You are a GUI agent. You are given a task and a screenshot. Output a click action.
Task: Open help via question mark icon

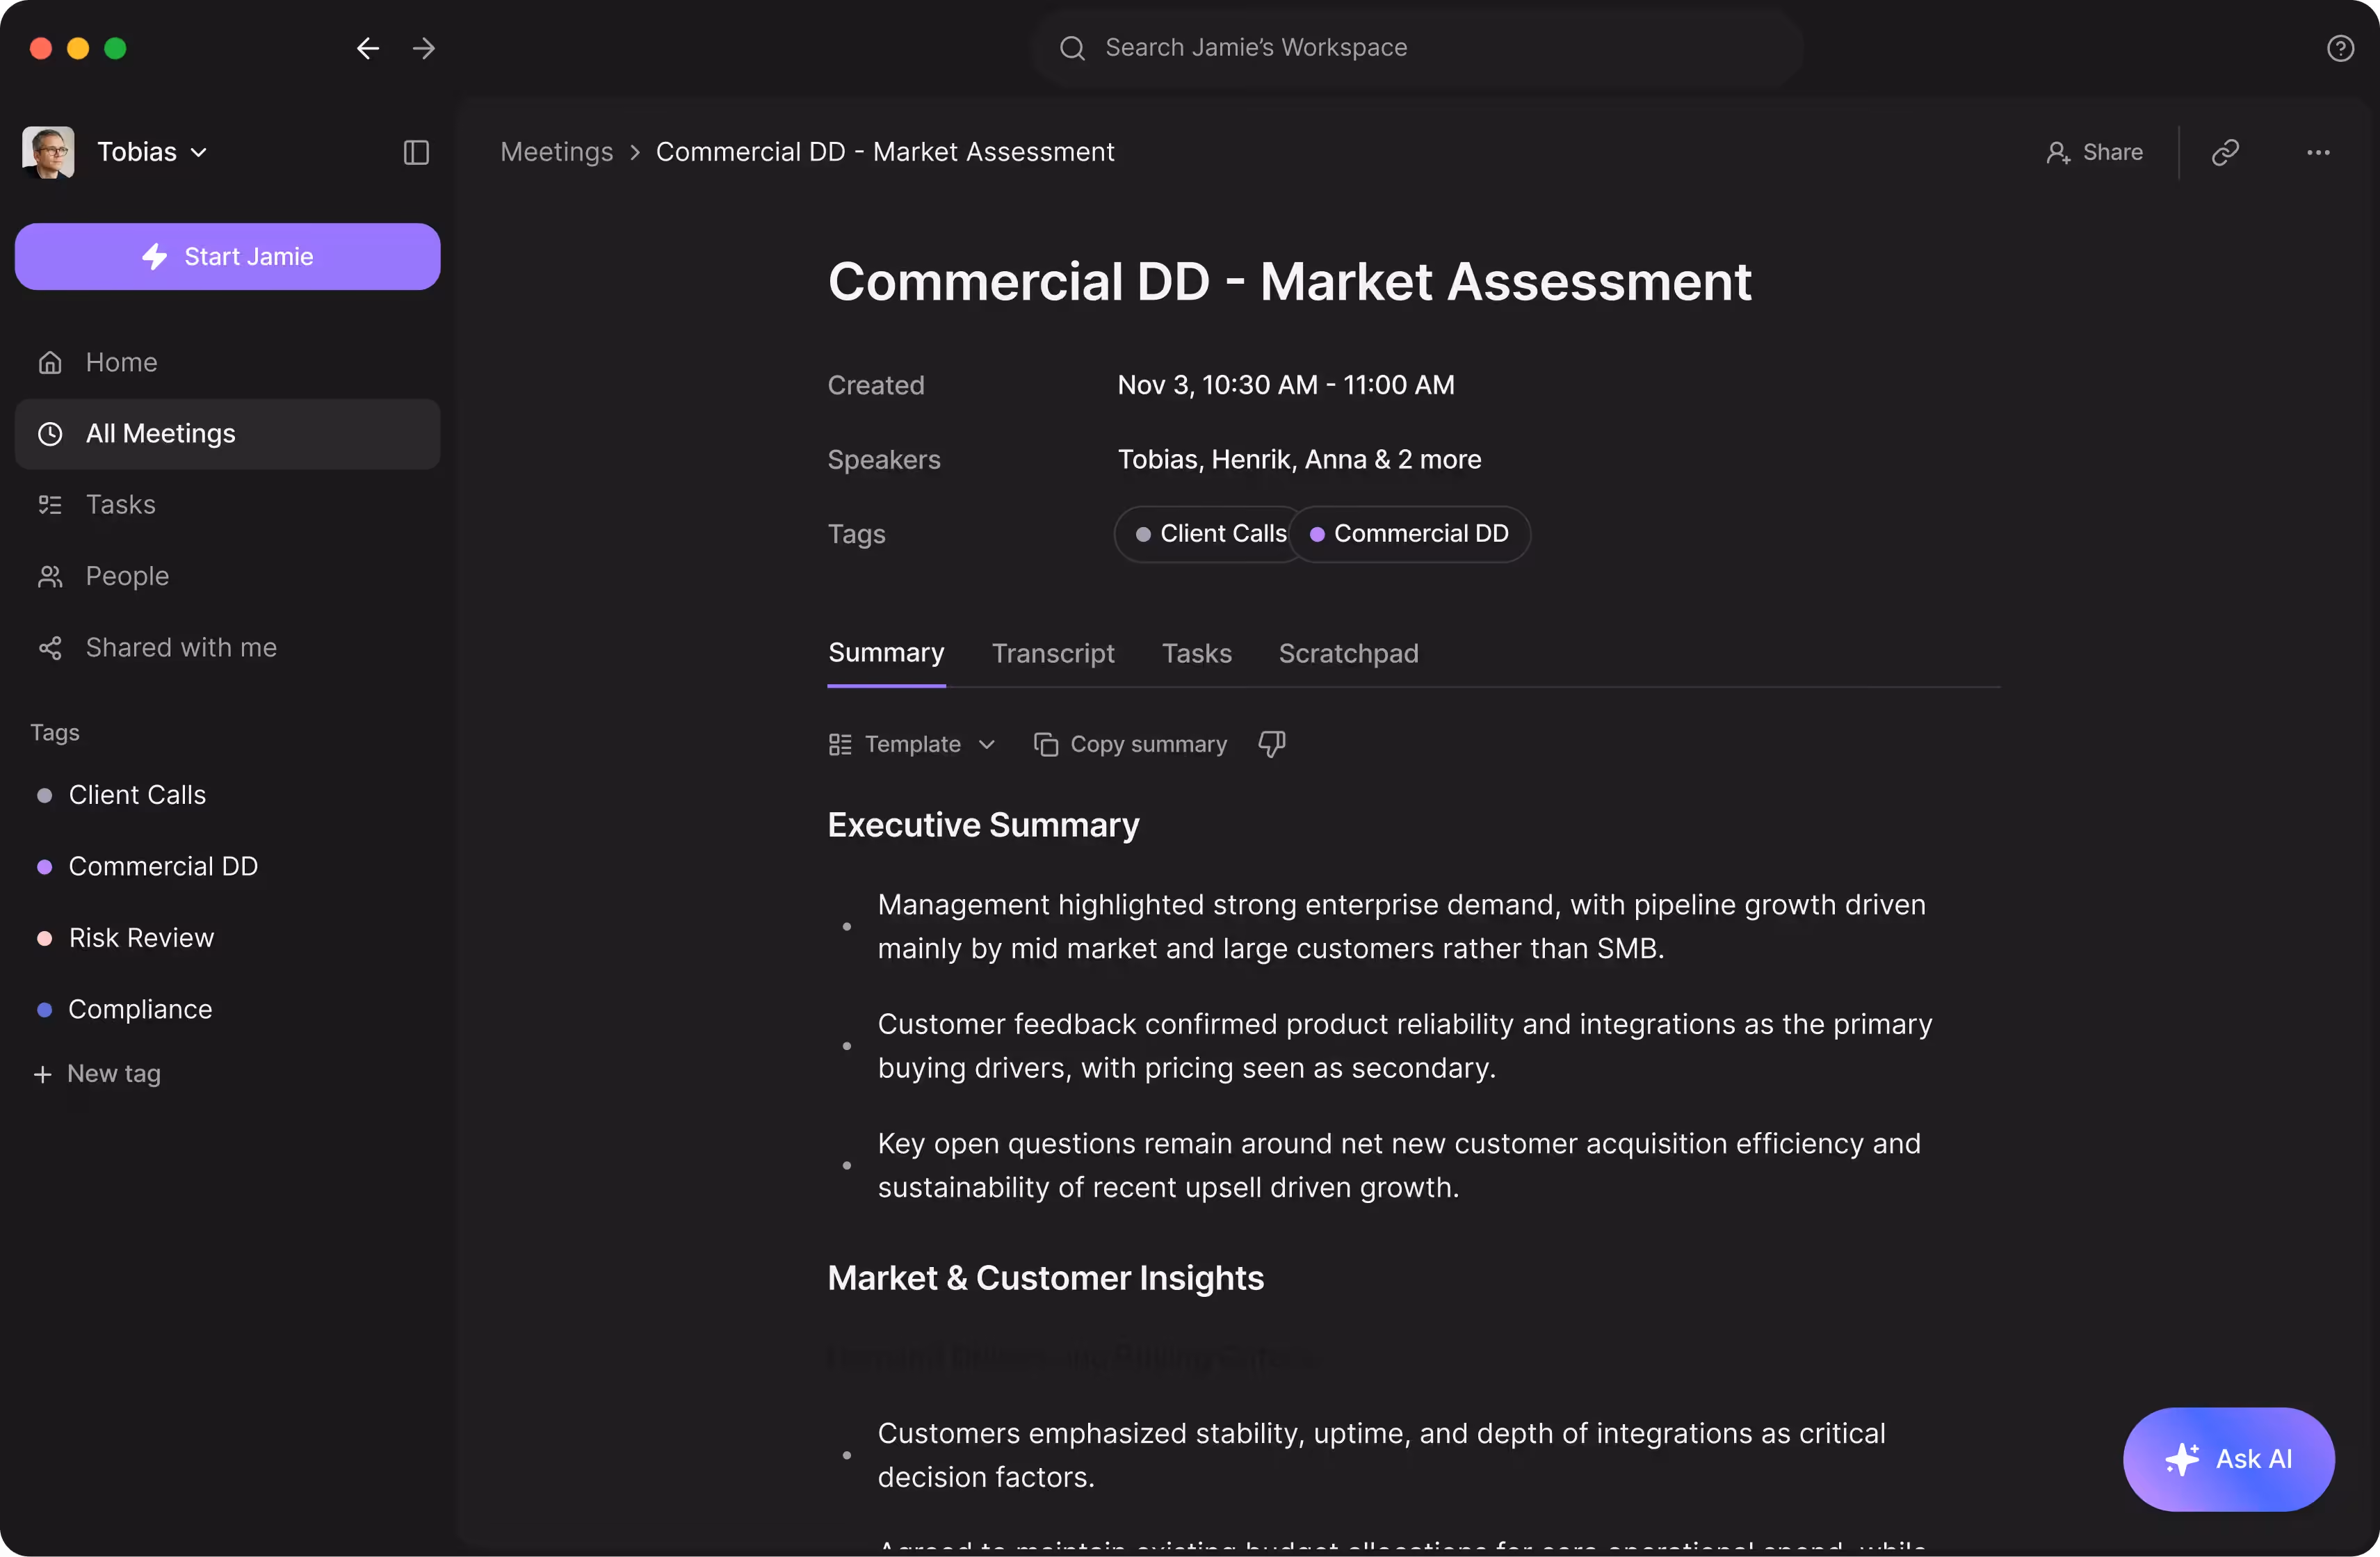tap(2340, 48)
